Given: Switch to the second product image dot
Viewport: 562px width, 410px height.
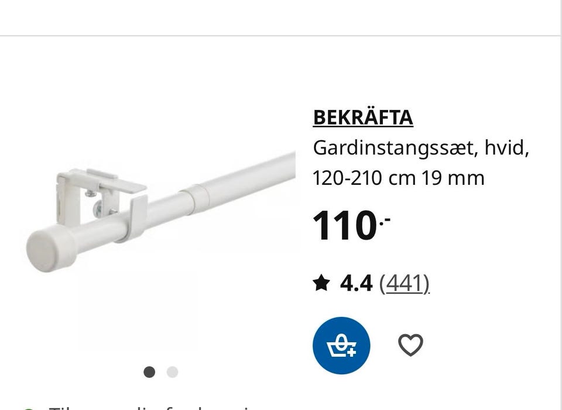Looking at the screenshot, I should 172,372.
